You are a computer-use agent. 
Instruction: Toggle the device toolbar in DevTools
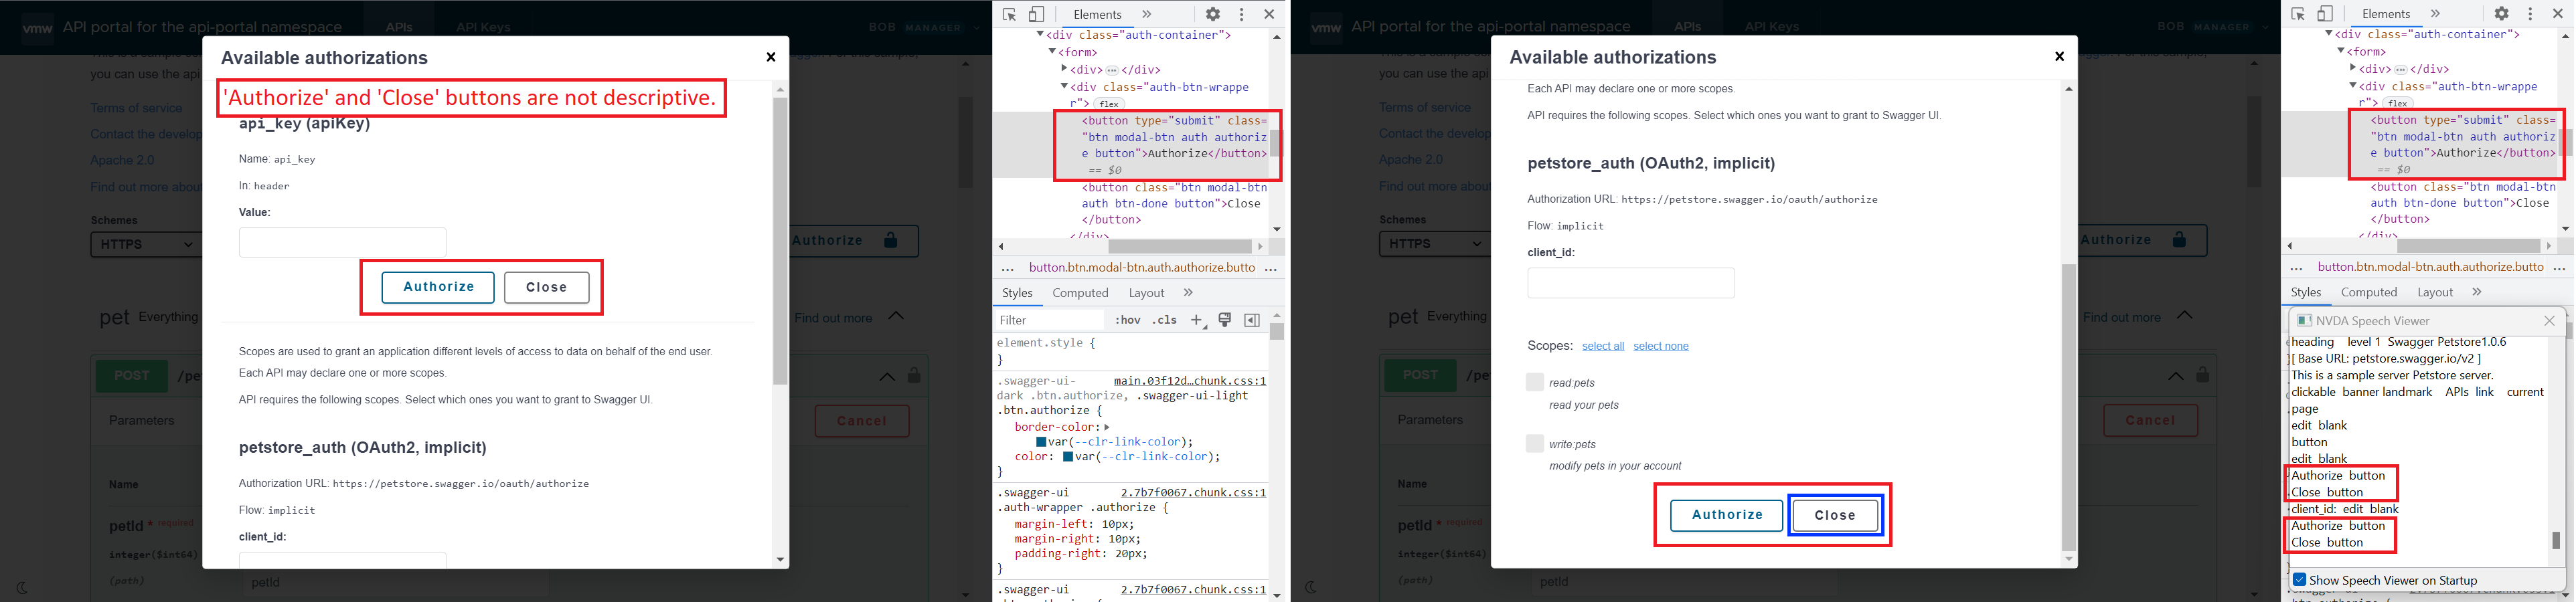click(1036, 14)
